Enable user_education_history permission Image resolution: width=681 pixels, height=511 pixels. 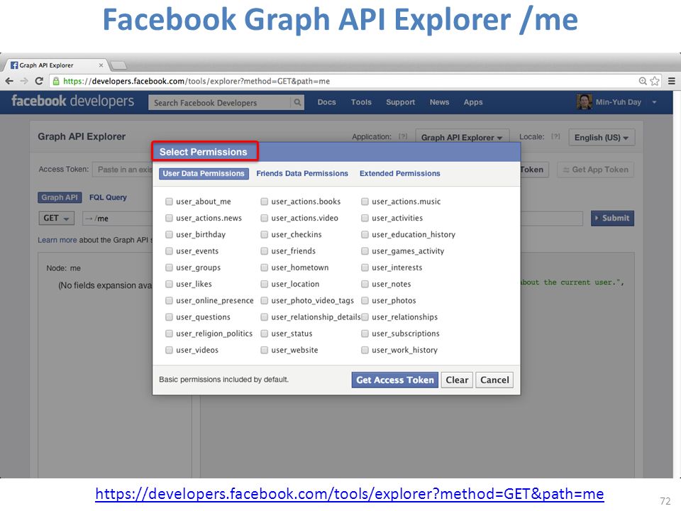[x=365, y=235]
